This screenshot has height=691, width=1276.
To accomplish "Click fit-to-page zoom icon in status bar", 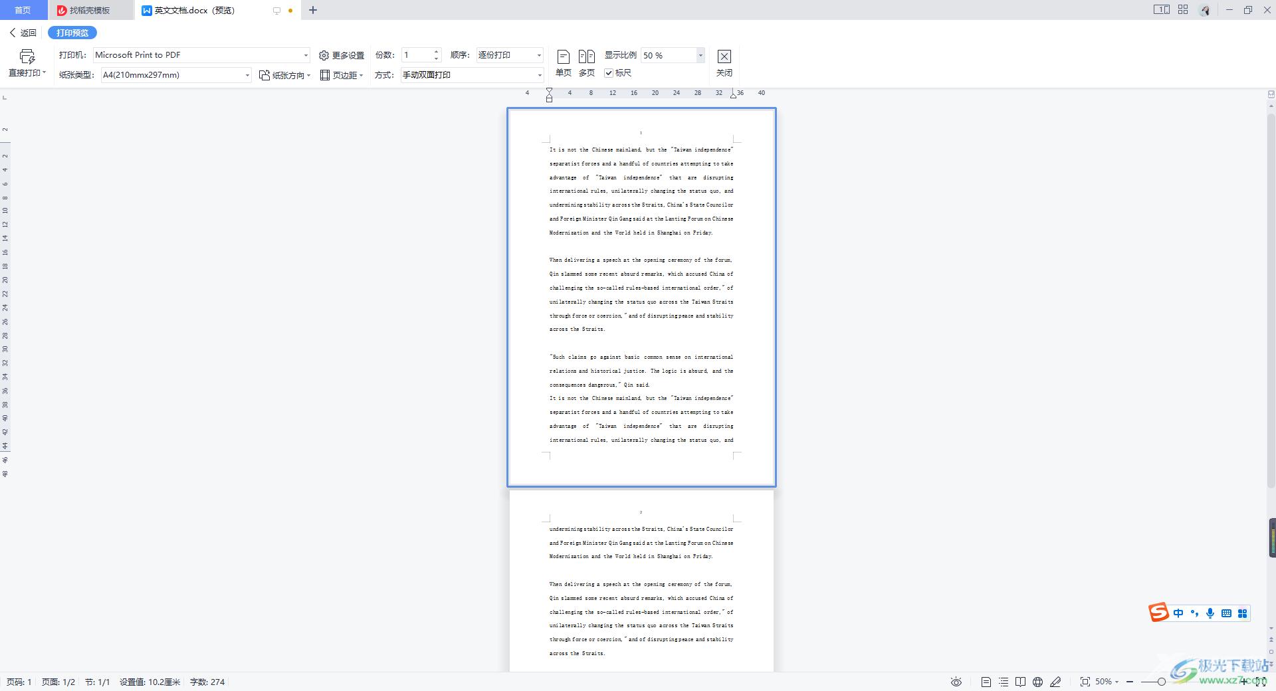I will [x=1085, y=682].
